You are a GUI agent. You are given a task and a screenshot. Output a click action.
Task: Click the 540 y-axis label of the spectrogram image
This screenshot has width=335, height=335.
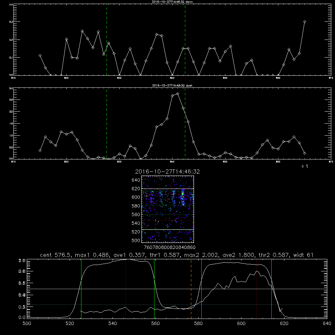(136, 223)
